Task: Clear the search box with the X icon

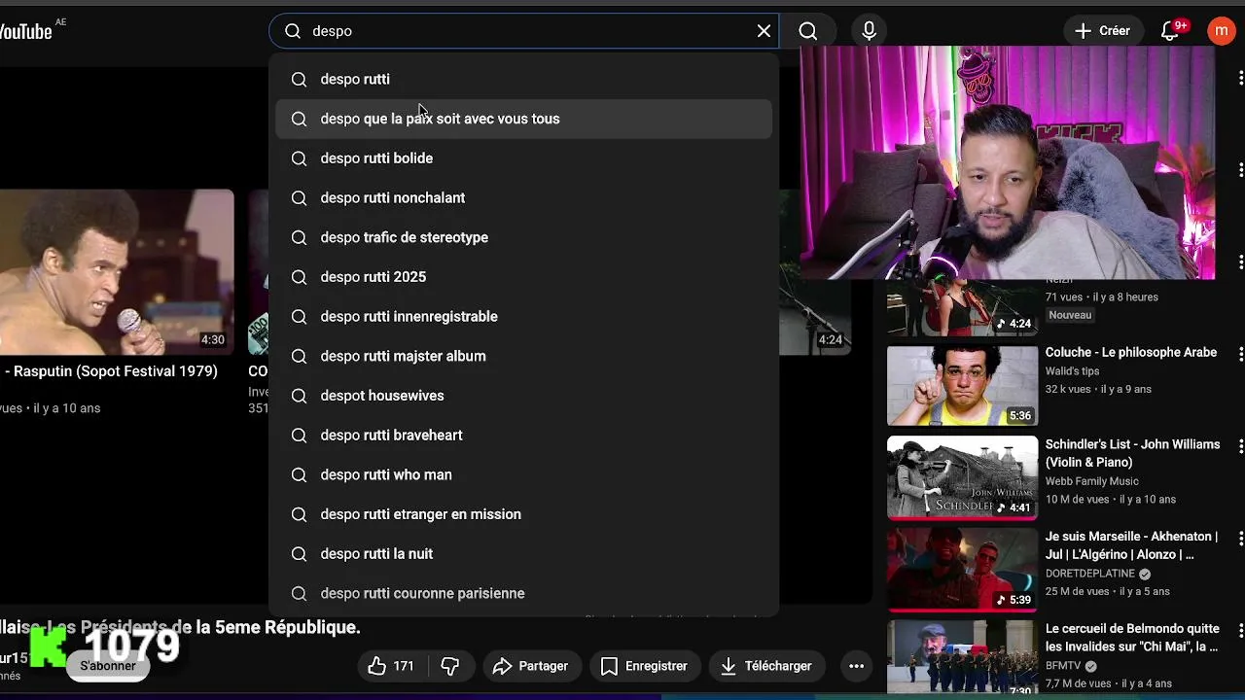Action: (x=764, y=31)
